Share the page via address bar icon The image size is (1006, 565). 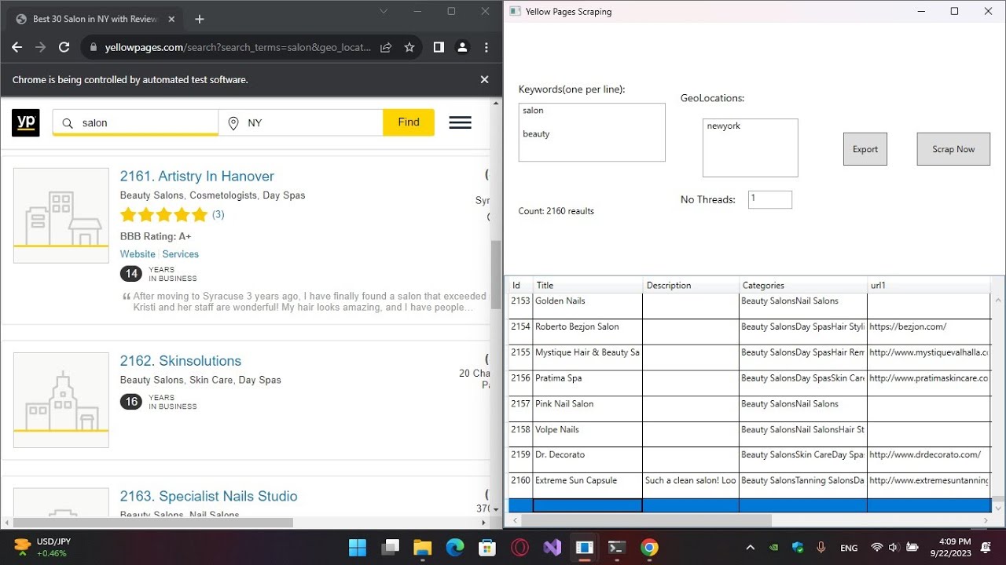(x=386, y=47)
